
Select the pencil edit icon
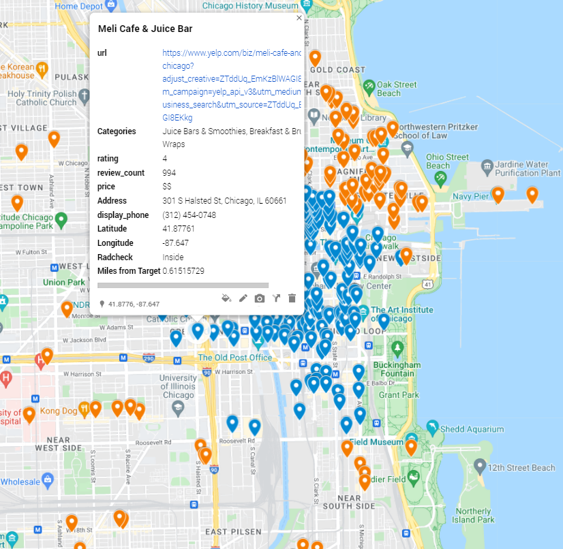(x=243, y=298)
